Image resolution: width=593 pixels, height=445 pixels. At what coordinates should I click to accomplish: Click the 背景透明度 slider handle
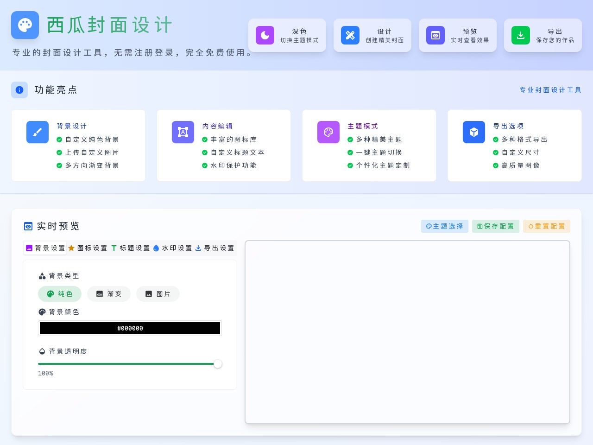point(218,364)
